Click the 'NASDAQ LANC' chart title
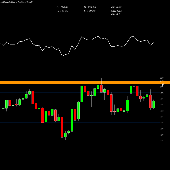This screenshot has width=170, height=170. 25,2
